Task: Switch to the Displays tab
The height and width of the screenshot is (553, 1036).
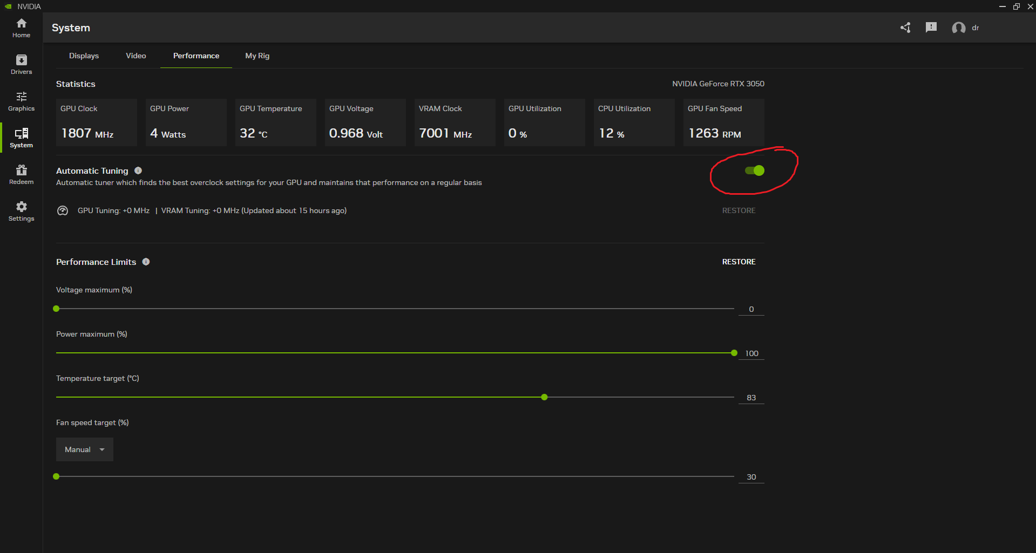Action: click(x=84, y=56)
